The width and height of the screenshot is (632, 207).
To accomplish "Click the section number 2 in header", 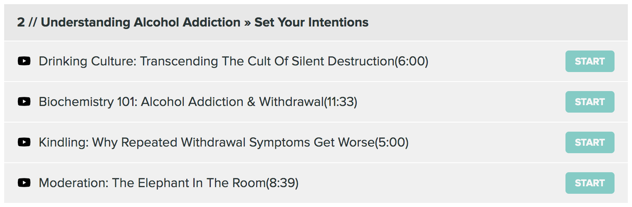I will click(21, 22).
